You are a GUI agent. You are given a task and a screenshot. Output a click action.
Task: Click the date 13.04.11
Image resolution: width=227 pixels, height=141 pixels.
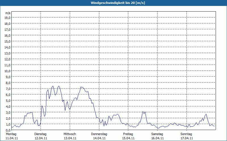click(70, 138)
